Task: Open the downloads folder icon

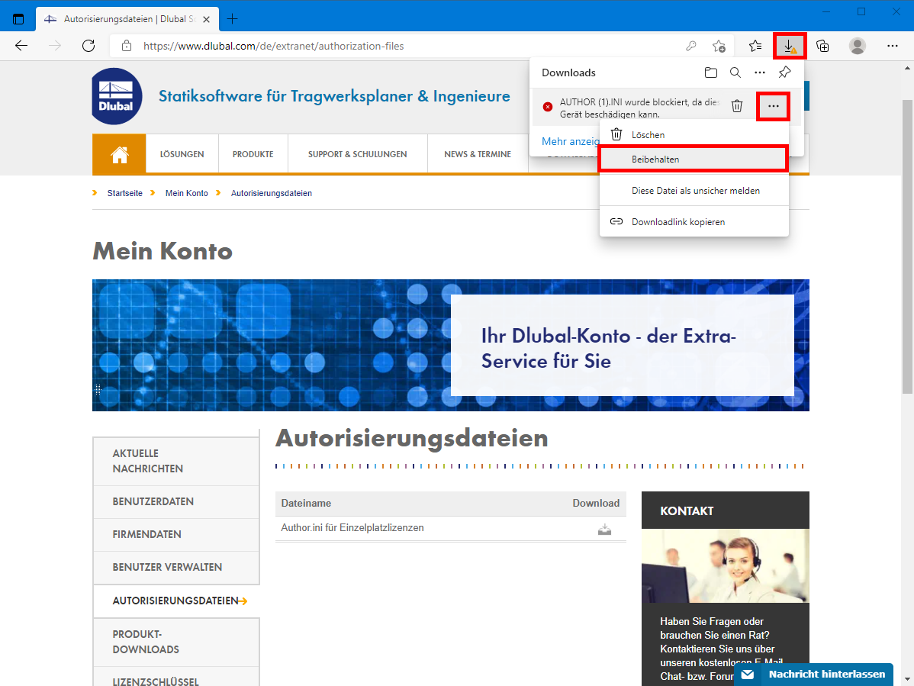Action: point(710,72)
